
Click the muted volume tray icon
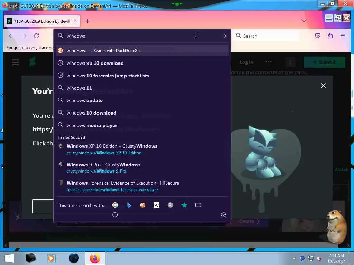319,258
